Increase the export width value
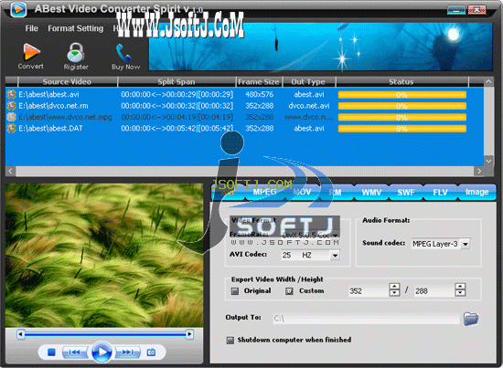Viewport: 503px width, 368px height. (x=394, y=287)
